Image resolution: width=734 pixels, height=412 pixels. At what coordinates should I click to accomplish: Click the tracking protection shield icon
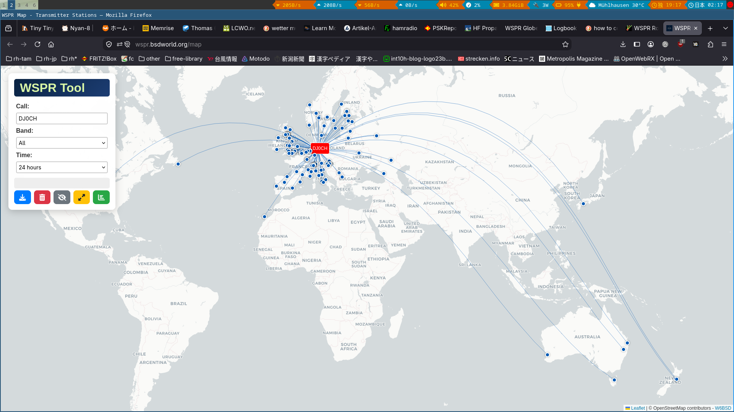click(109, 44)
